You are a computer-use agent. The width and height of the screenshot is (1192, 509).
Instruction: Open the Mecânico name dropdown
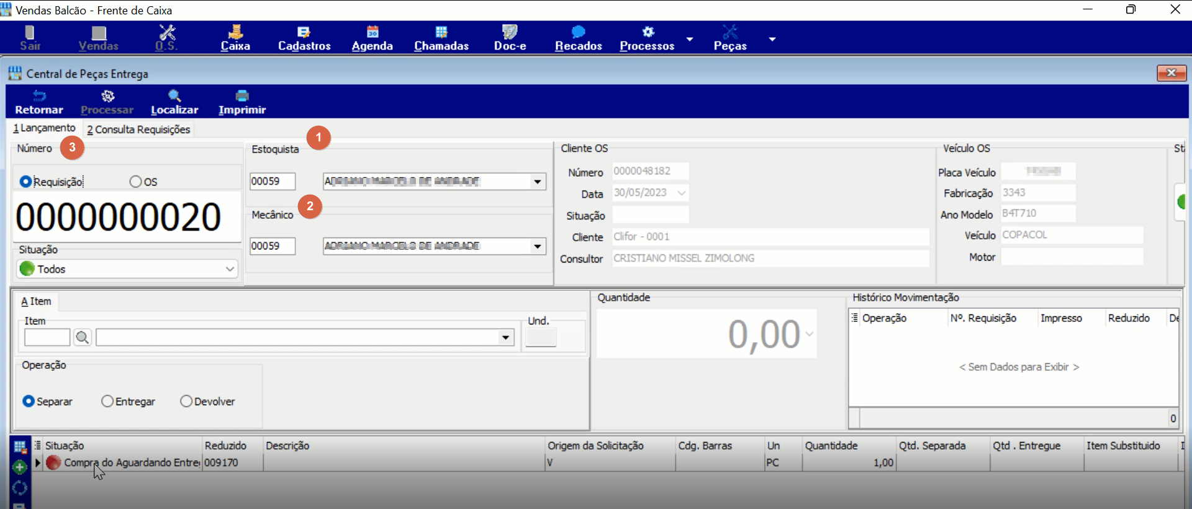tap(538, 246)
